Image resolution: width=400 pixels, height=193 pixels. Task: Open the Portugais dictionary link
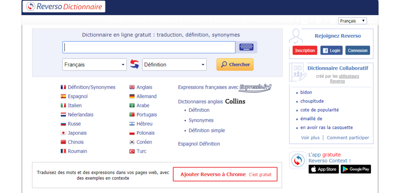(x=147, y=115)
